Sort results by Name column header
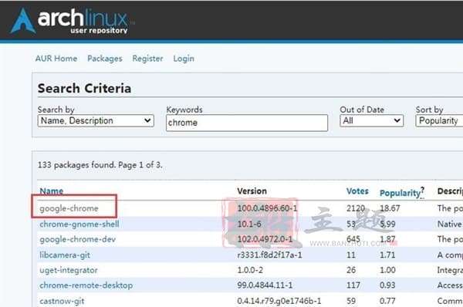The height and width of the screenshot is (307, 463). click(x=52, y=191)
